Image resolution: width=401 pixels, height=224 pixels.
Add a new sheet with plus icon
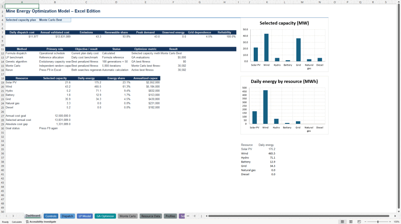click(195, 216)
